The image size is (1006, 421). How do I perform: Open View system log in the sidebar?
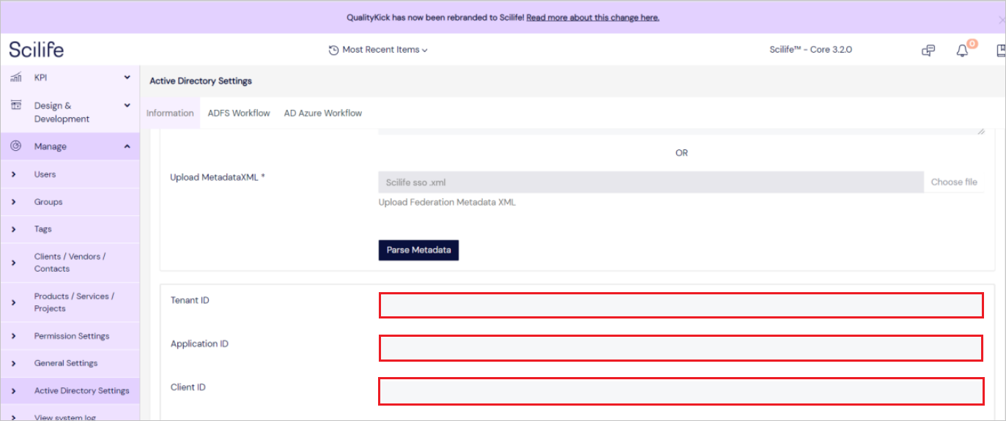[x=65, y=417]
